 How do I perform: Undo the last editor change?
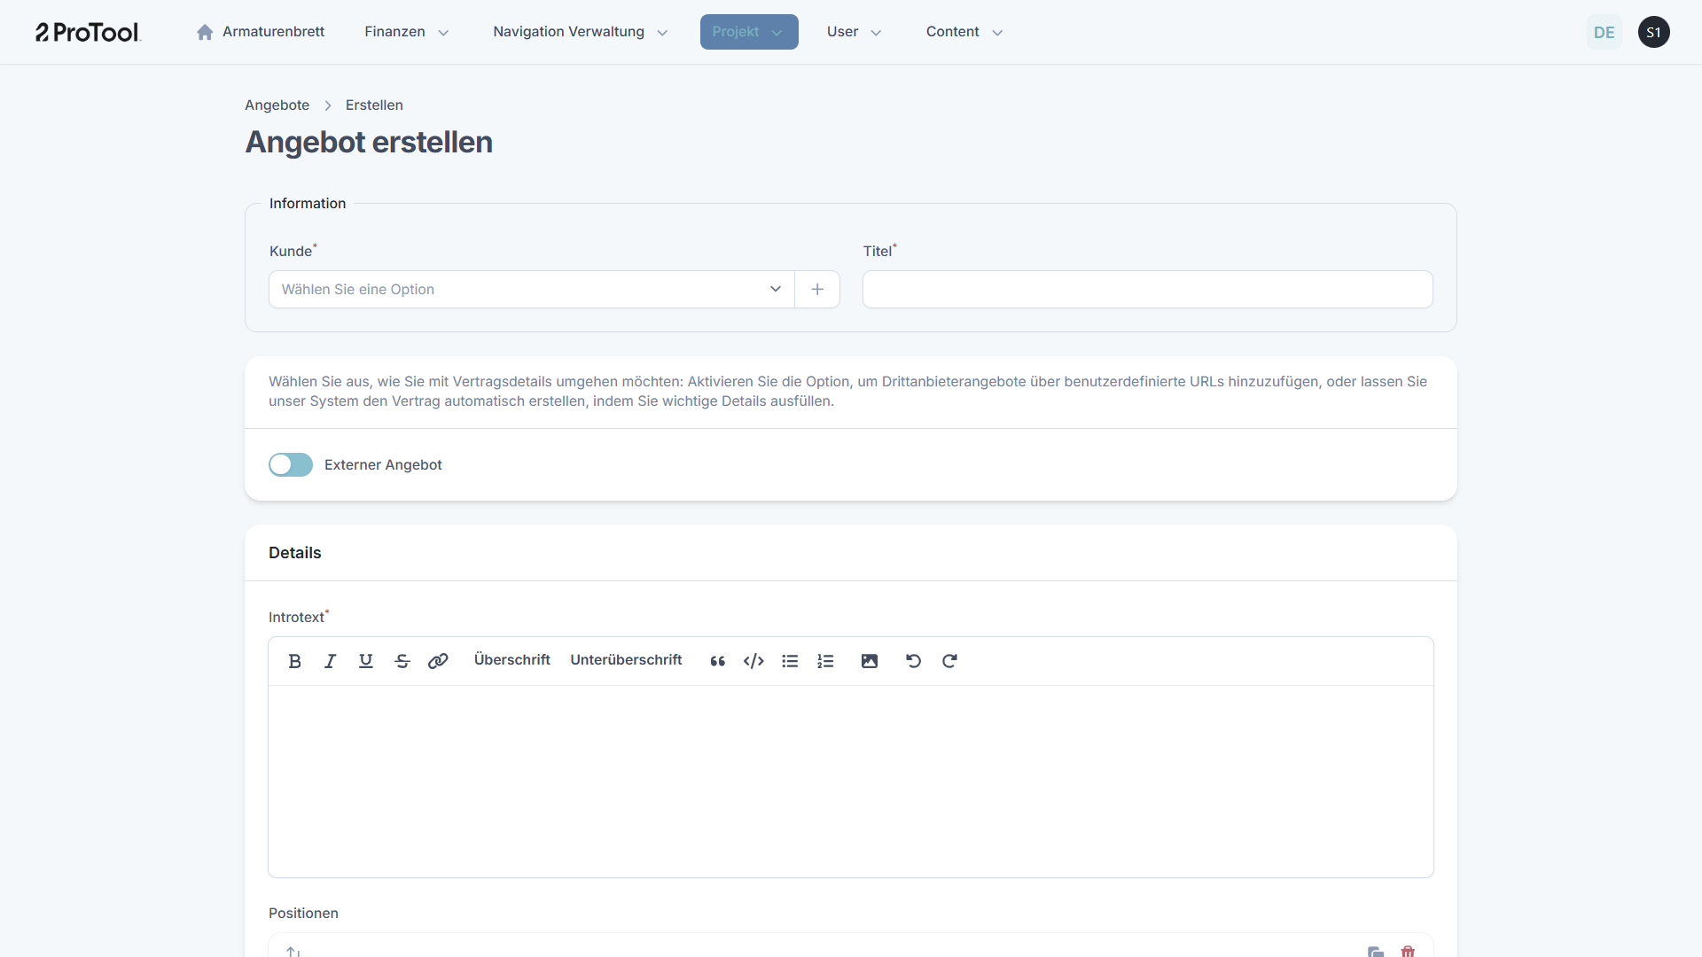(913, 661)
